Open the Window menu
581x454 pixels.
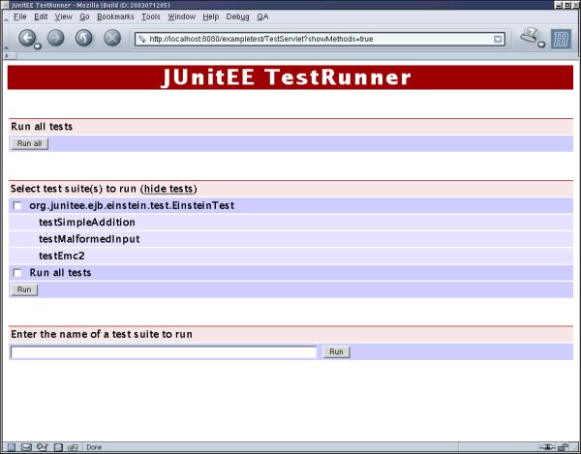tap(182, 17)
